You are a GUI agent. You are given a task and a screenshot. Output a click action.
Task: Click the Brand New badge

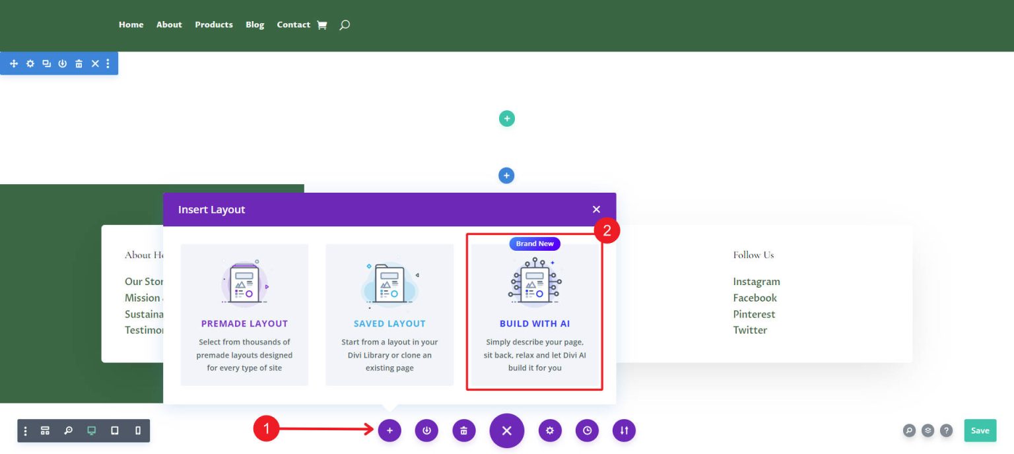pyautogui.click(x=535, y=243)
